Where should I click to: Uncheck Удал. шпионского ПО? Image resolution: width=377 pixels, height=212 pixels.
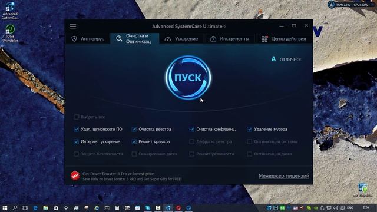(x=76, y=130)
